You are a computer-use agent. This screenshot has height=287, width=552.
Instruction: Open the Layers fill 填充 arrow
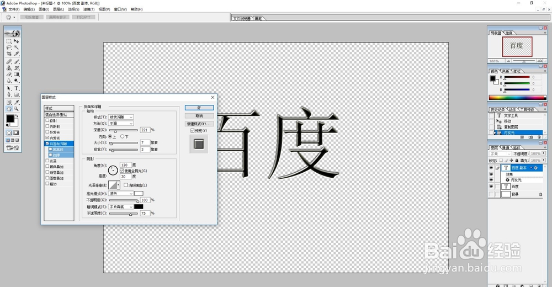click(544, 160)
